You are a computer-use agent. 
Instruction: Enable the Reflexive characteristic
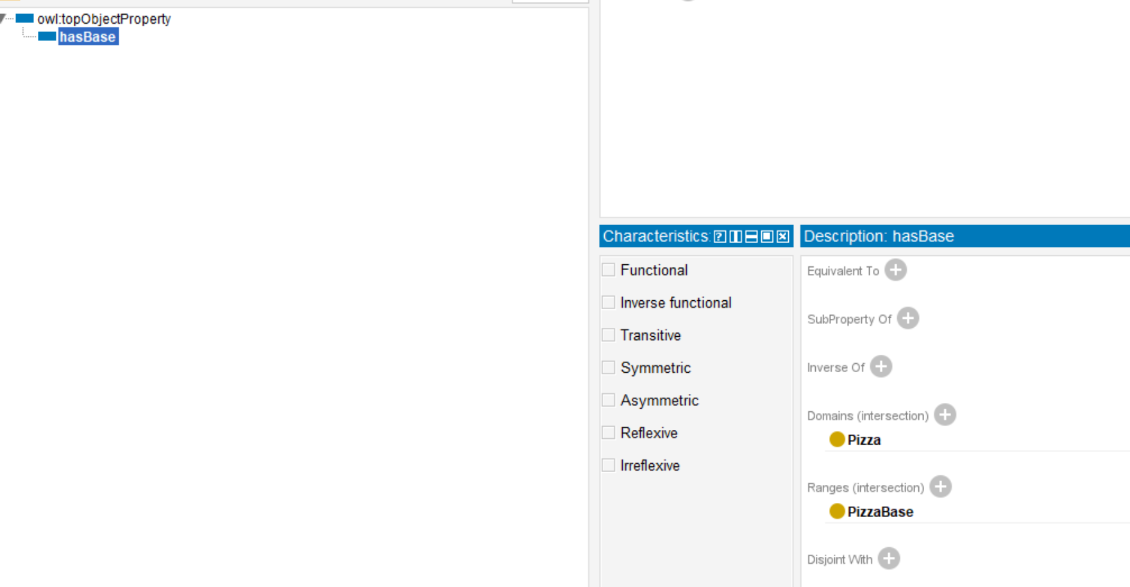coord(609,432)
